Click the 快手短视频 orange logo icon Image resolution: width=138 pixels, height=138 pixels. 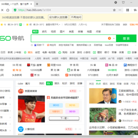[x=67, y=75]
